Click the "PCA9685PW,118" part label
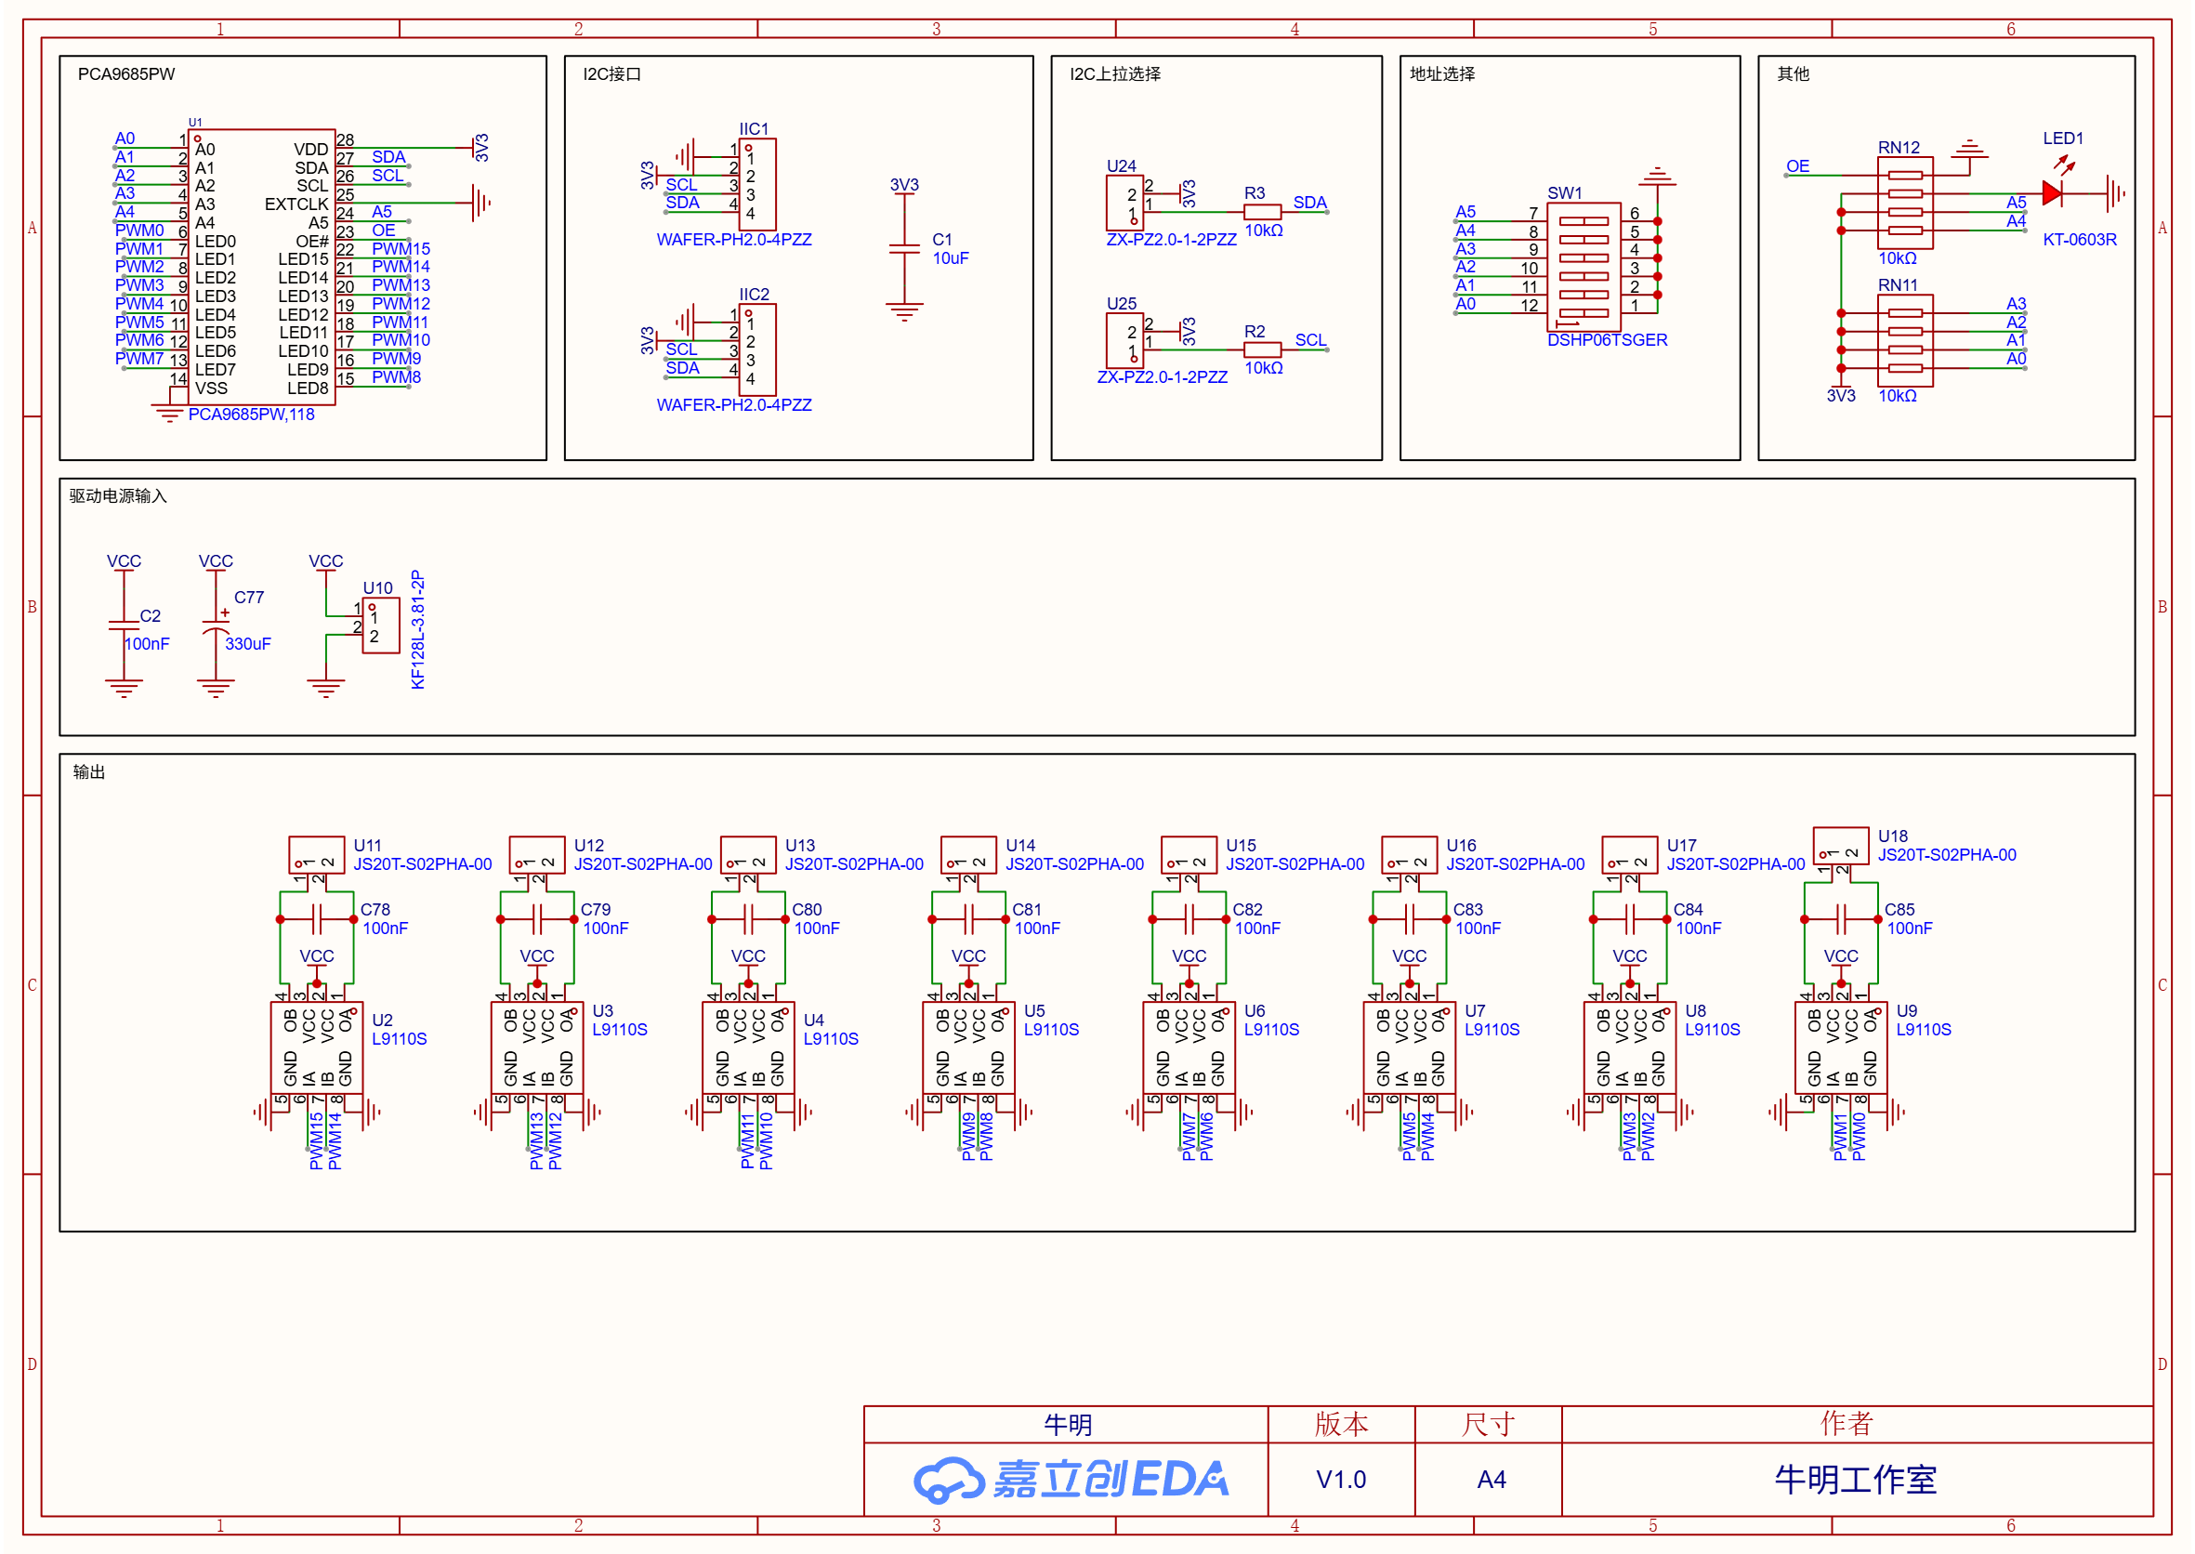Screen dimensions: 2195x1554 pyautogui.click(x=251, y=415)
